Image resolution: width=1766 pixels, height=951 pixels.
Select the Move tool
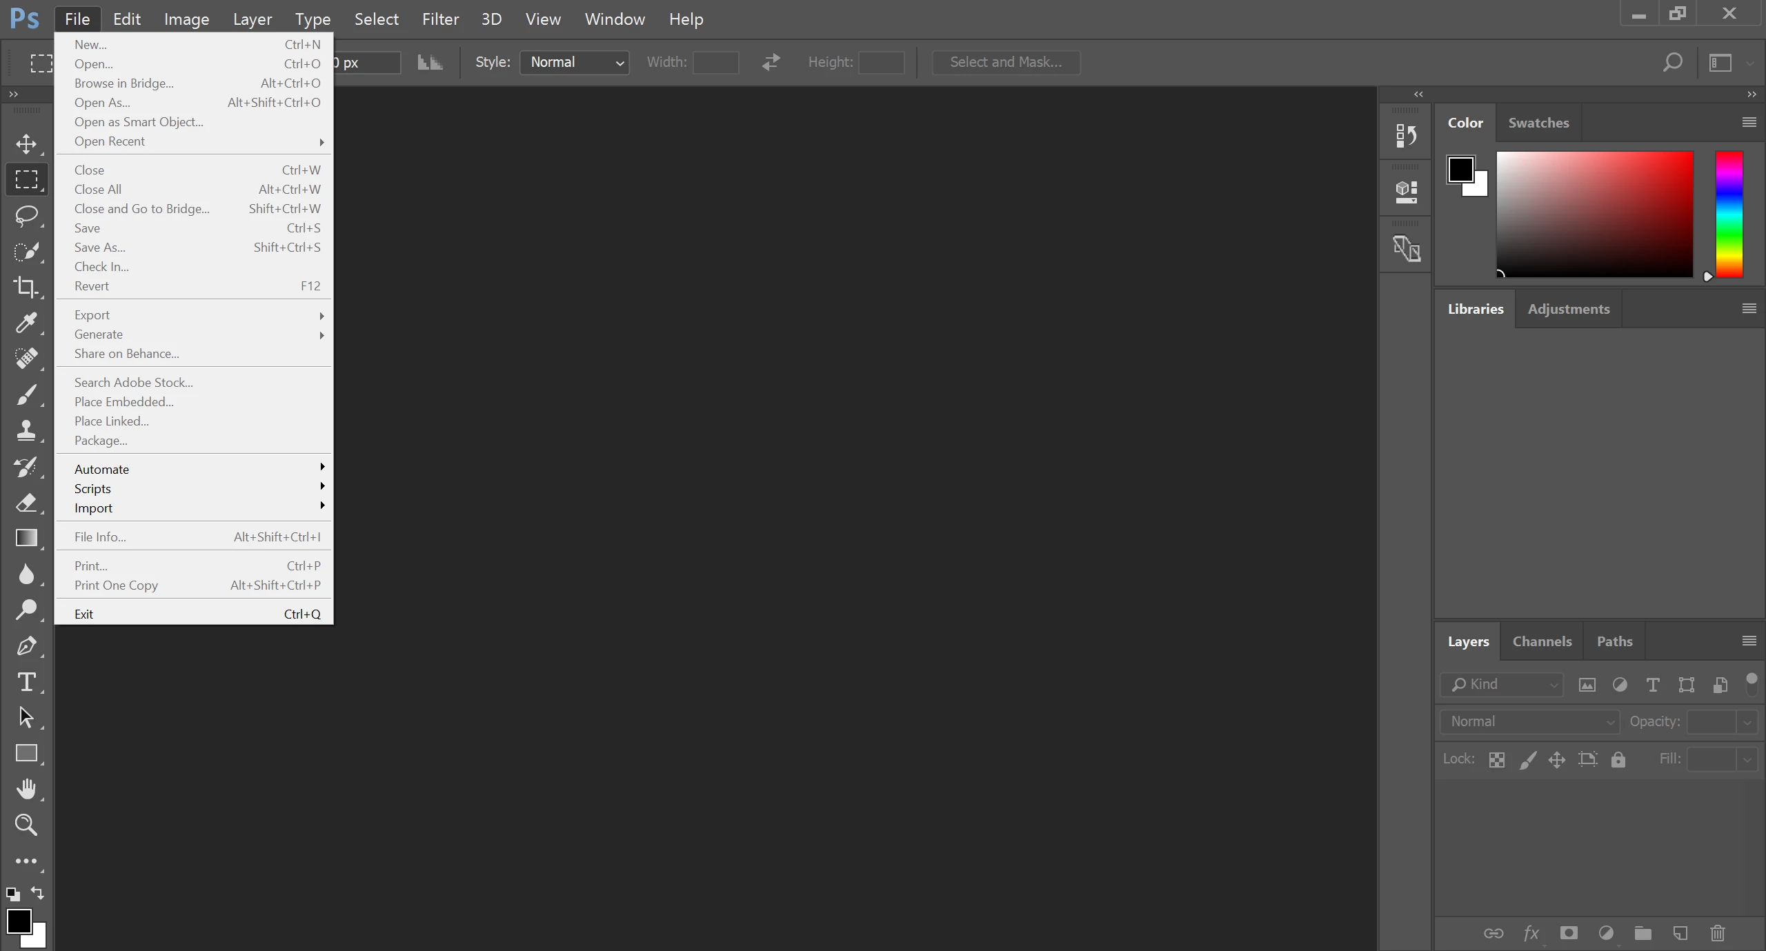coord(26,143)
